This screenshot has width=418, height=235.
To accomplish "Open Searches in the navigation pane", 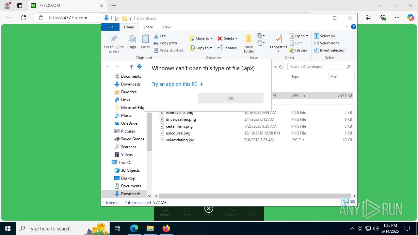I will [128, 147].
